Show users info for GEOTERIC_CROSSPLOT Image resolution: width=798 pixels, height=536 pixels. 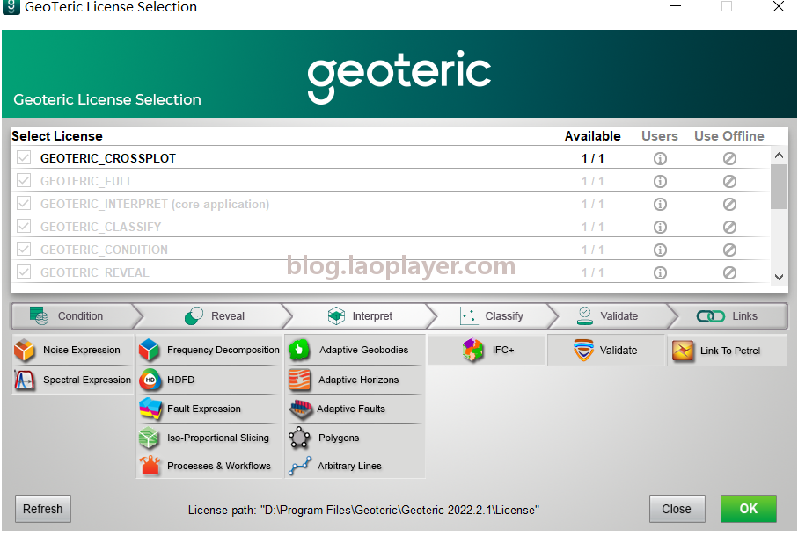pyautogui.click(x=660, y=158)
